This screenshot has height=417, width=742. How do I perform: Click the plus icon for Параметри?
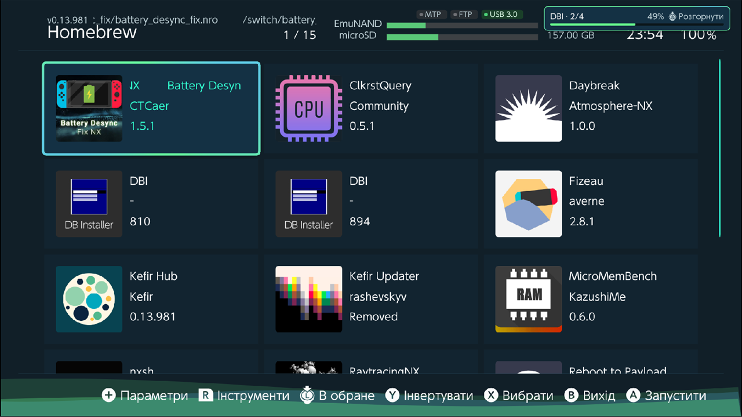(x=109, y=396)
